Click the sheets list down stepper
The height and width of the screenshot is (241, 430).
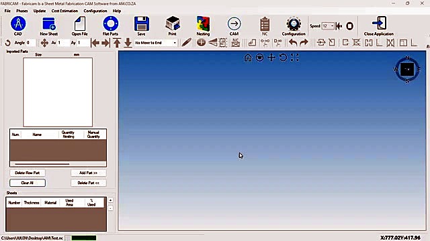[x=110, y=208]
